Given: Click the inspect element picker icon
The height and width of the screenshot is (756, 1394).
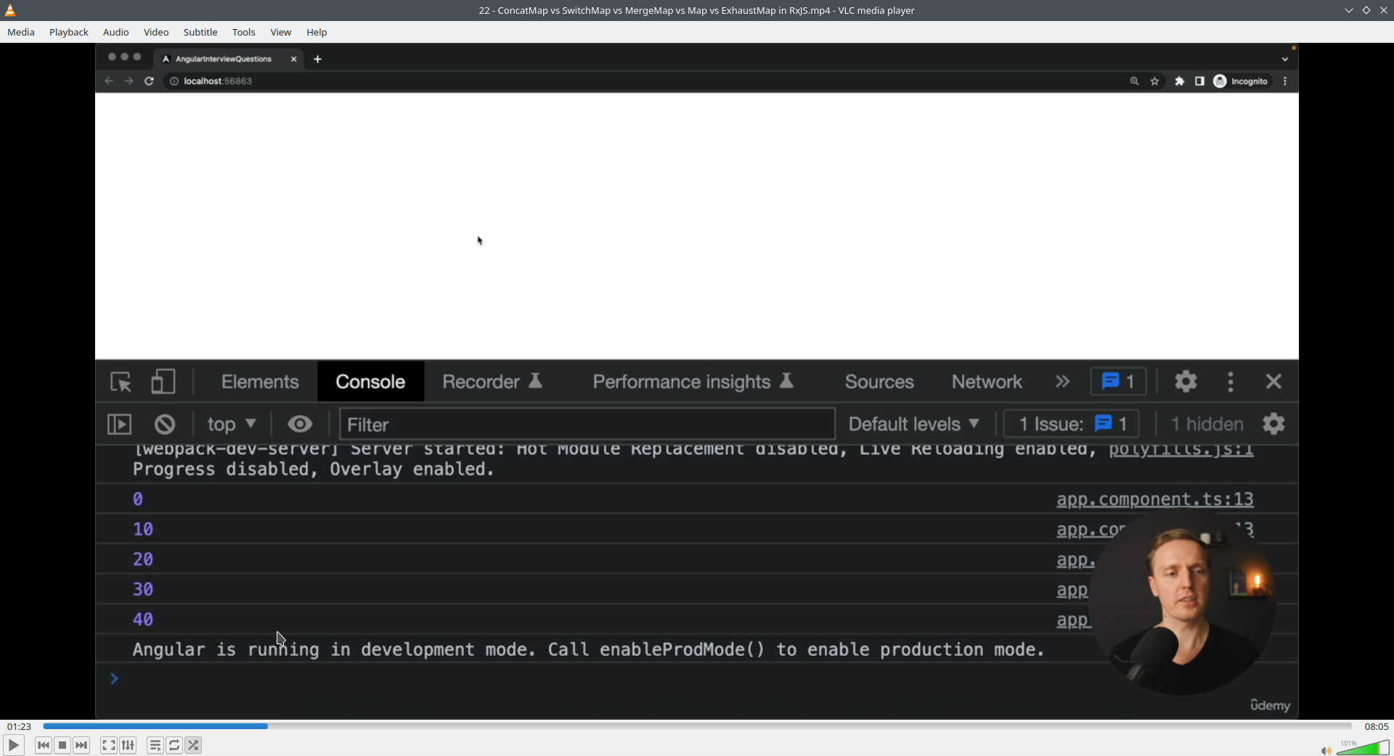Looking at the screenshot, I should 121,382.
